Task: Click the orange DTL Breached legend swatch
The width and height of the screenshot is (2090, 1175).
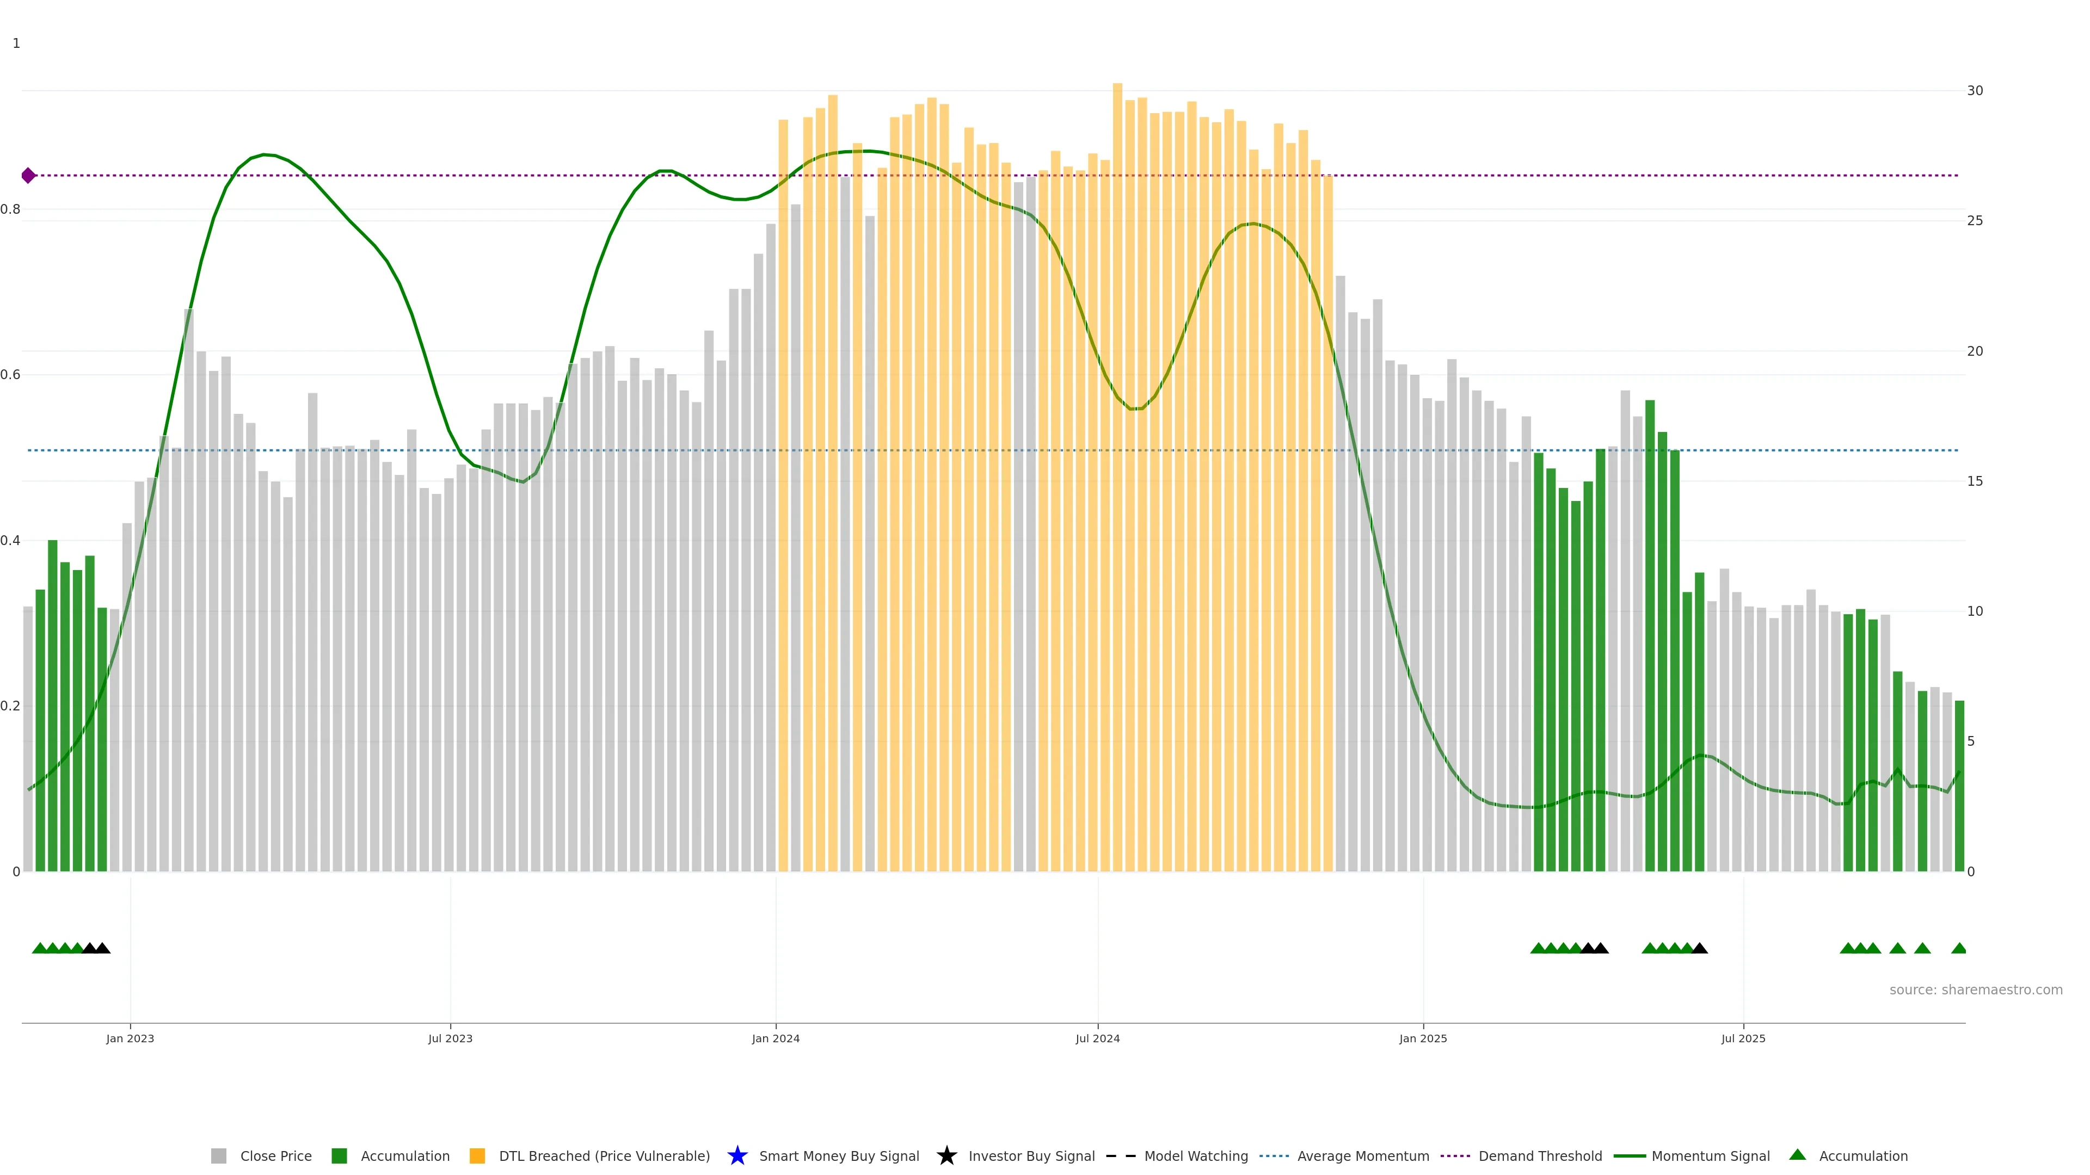Action: click(x=477, y=1155)
